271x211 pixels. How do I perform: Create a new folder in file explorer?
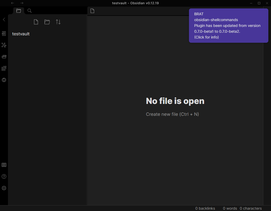point(47,22)
